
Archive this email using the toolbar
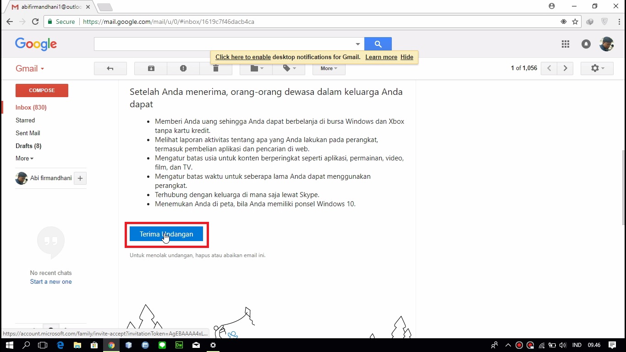click(x=151, y=68)
